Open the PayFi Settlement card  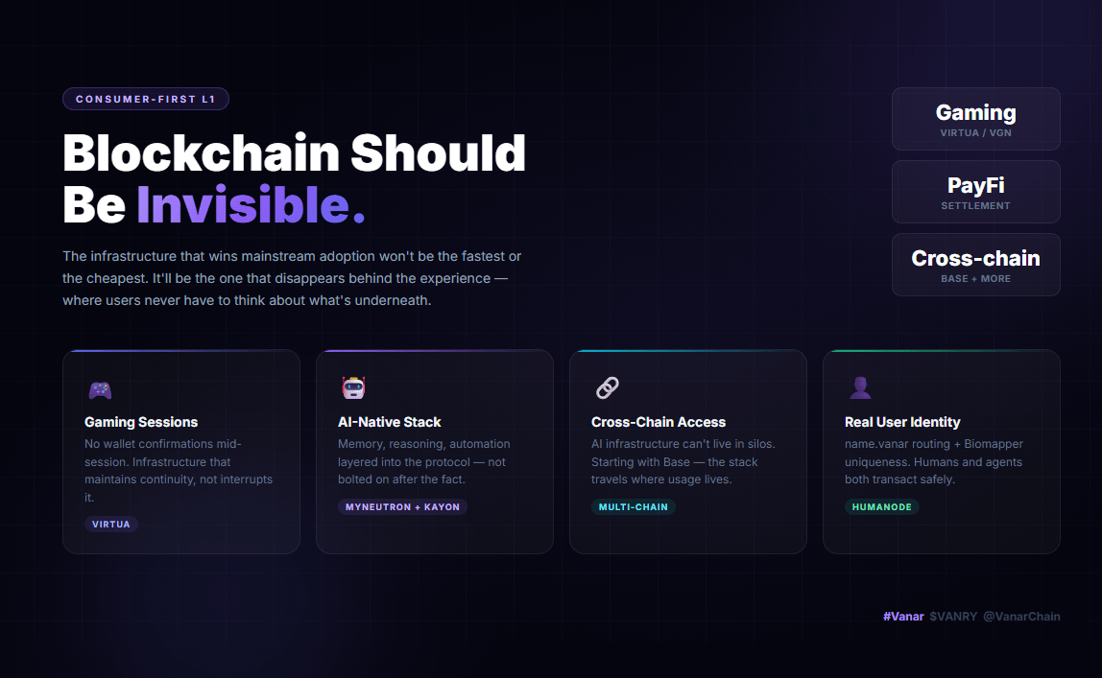pyautogui.click(x=975, y=193)
